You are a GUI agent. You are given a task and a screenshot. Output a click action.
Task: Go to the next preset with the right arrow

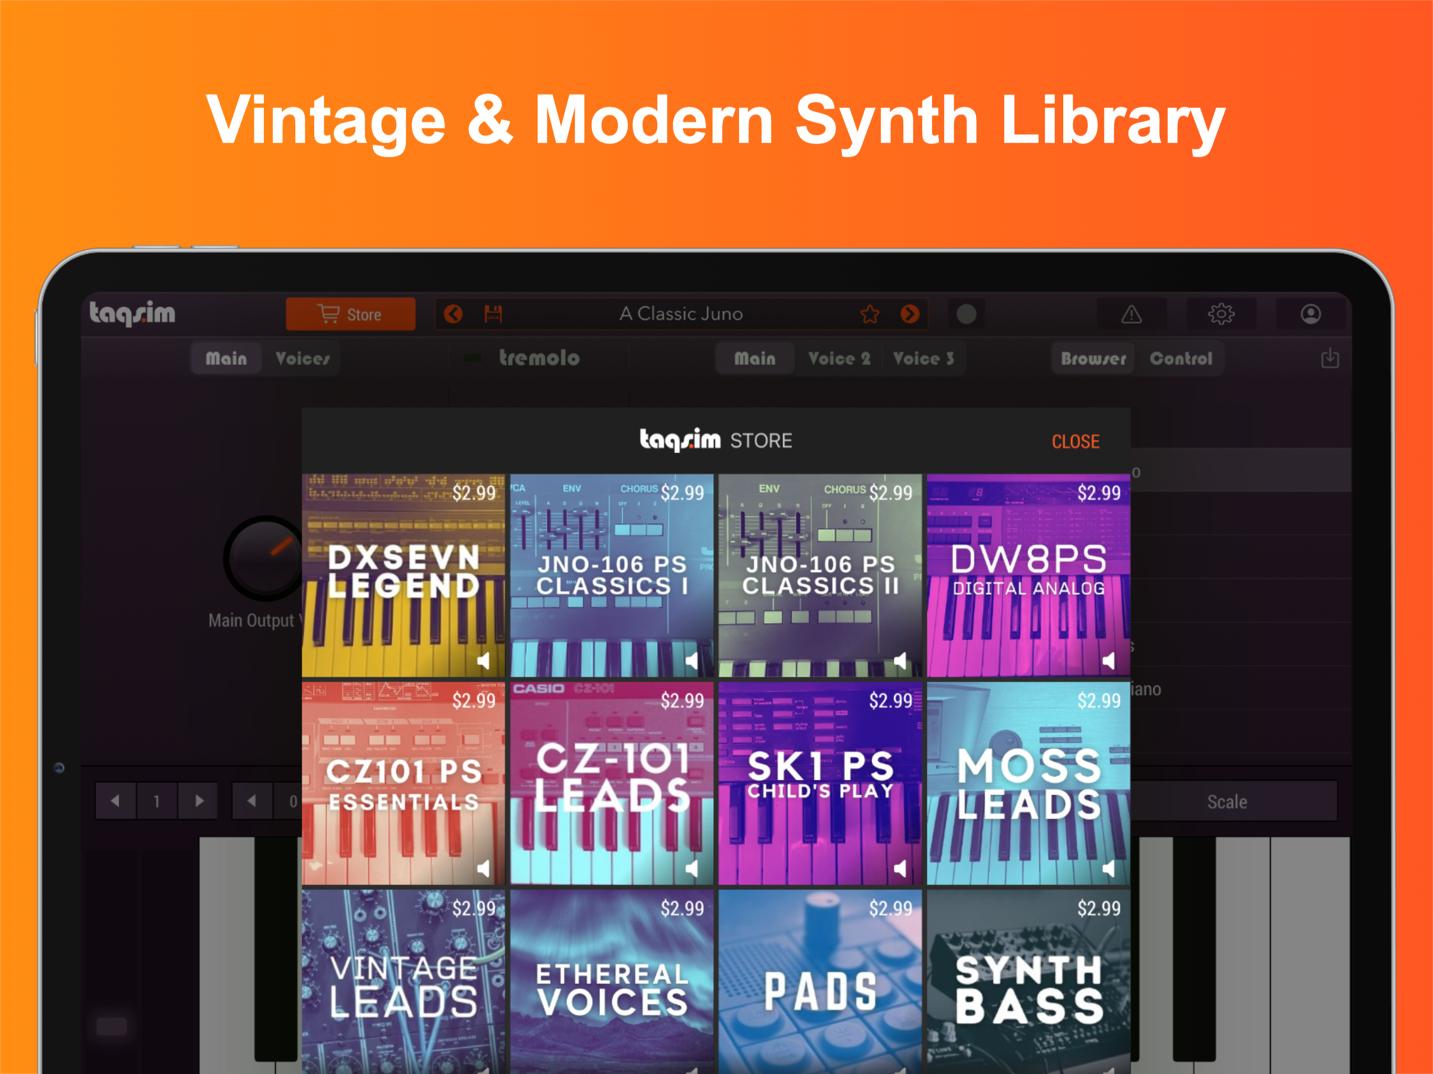[910, 314]
